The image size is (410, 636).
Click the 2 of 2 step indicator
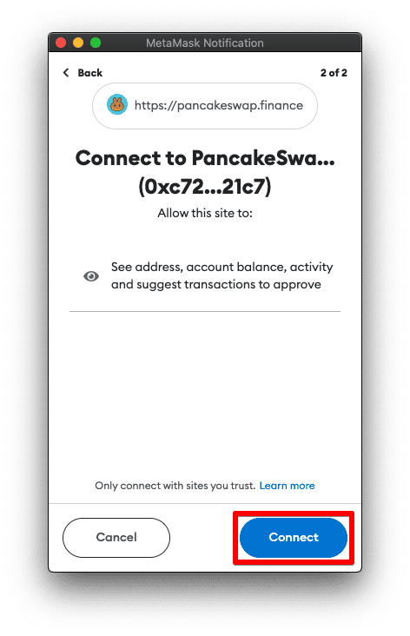point(334,73)
